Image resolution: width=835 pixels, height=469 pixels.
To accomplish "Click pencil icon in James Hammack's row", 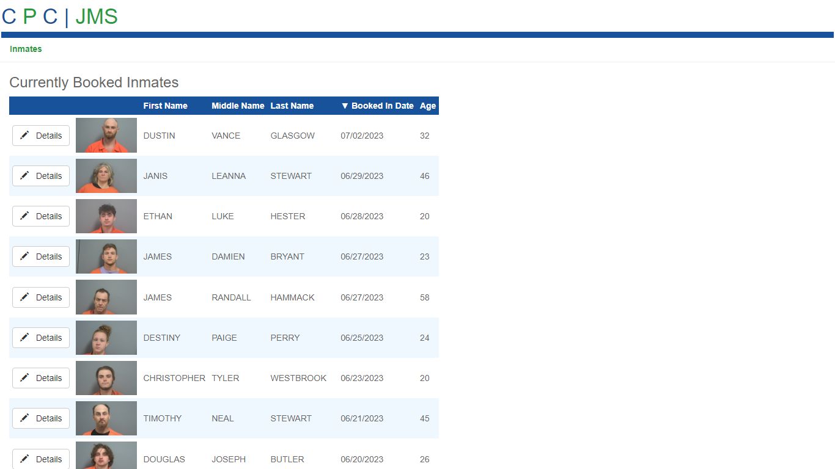I will coord(24,297).
